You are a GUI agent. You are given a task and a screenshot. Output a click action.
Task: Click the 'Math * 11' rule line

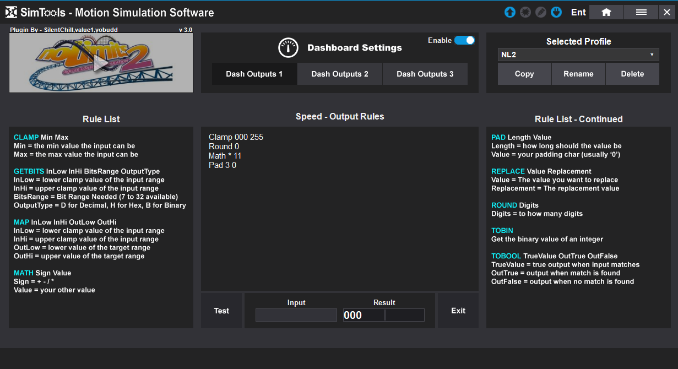pyautogui.click(x=225, y=156)
